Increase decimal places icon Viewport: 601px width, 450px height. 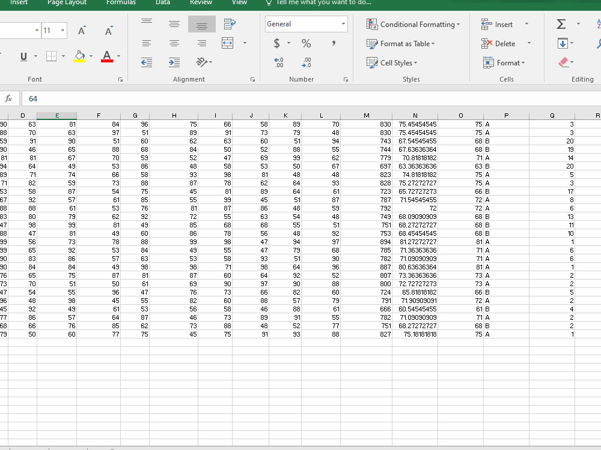pos(279,62)
